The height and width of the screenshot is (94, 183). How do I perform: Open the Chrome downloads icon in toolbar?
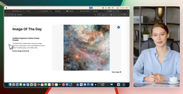coord(119,15)
